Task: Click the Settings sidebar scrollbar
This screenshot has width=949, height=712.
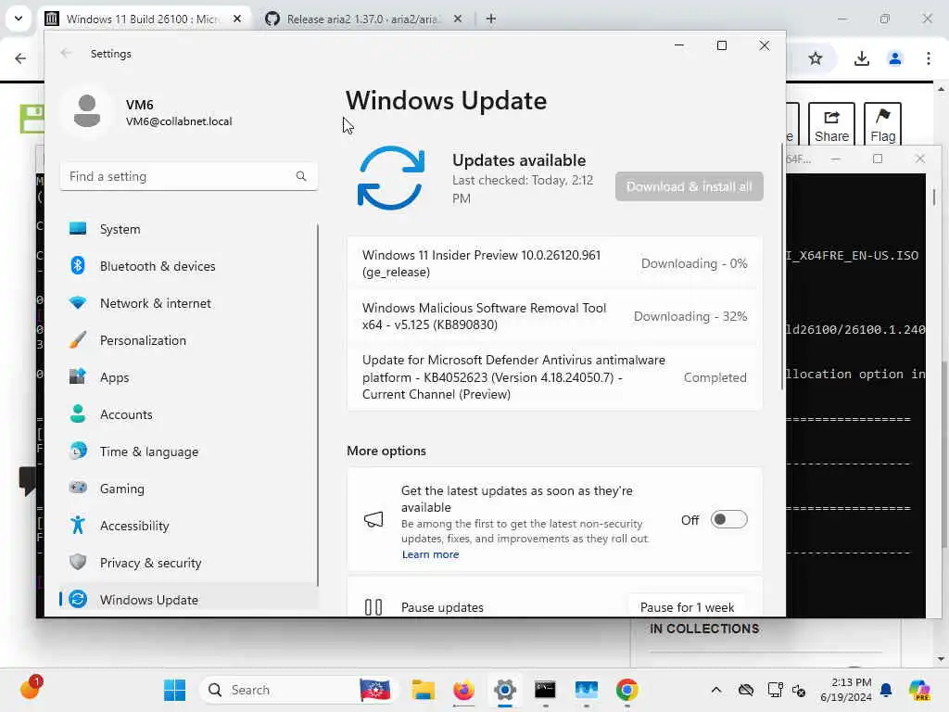Action: pyautogui.click(x=318, y=404)
